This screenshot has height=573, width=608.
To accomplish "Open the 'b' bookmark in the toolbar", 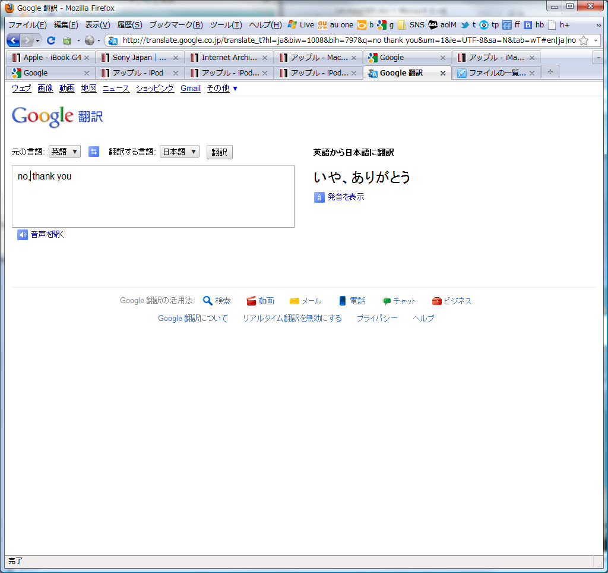I will (365, 25).
